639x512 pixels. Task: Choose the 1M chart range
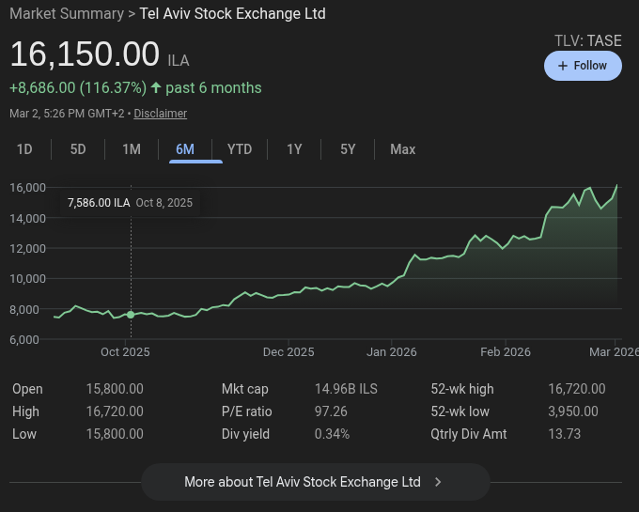click(132, 149)
